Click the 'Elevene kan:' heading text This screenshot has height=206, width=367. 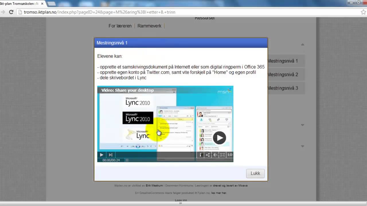(x=110, y=56)
